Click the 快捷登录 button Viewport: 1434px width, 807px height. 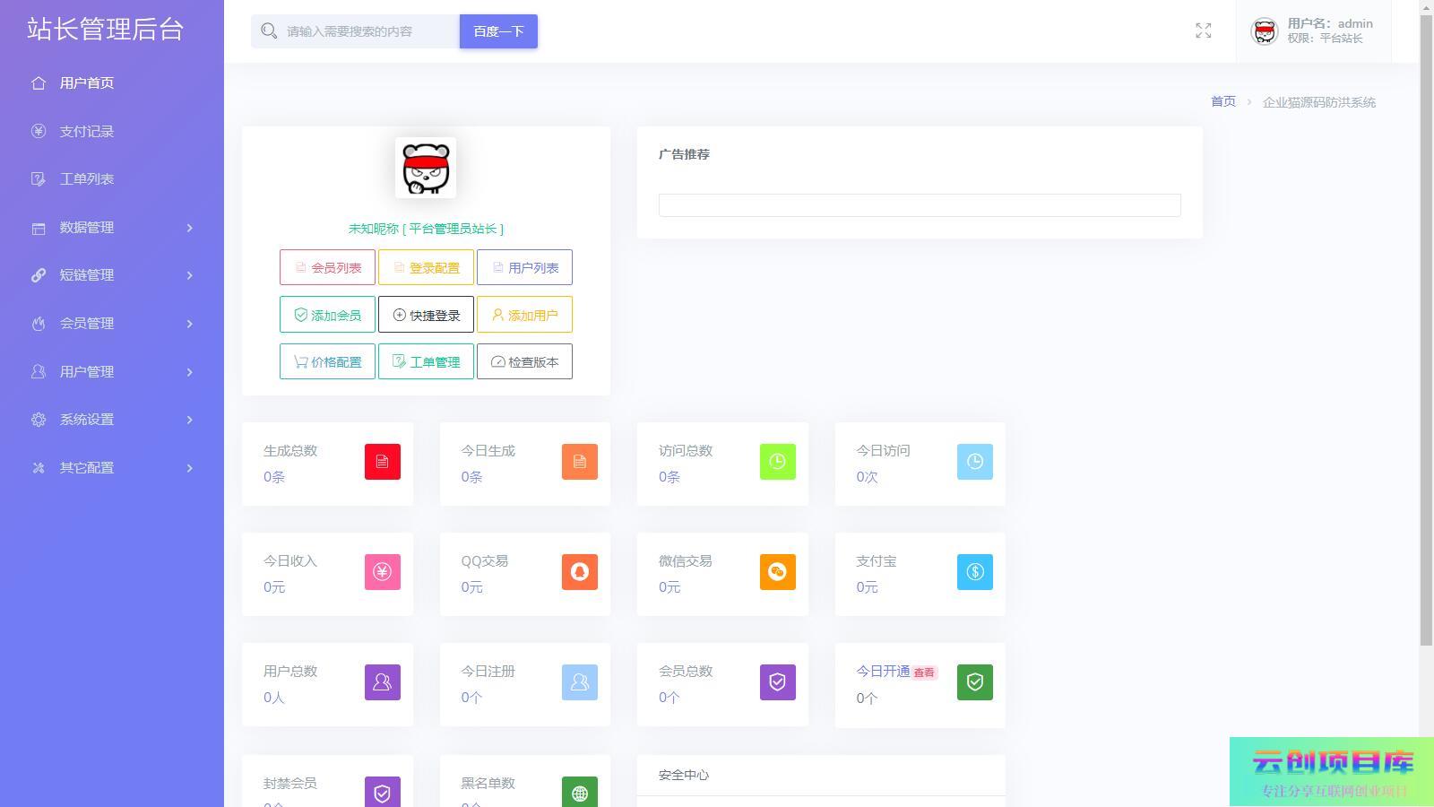point(426,315)
